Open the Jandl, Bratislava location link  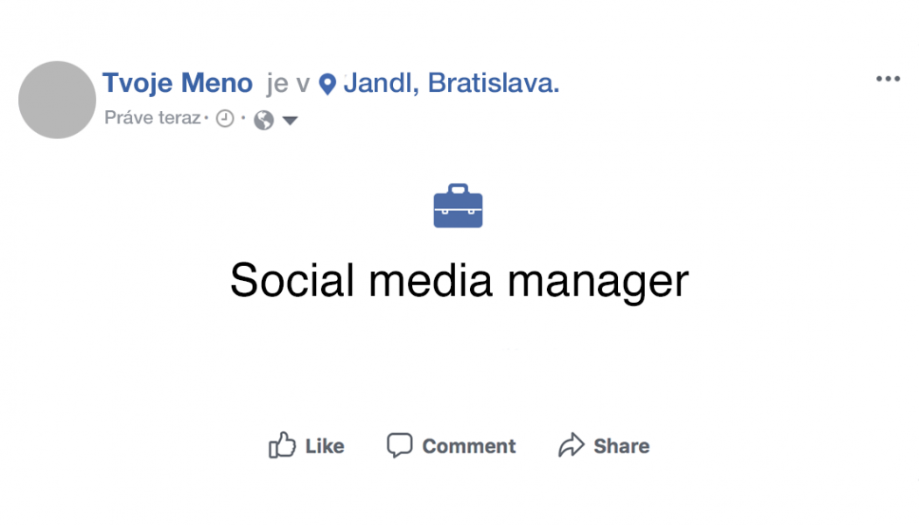(x=452, y=82)
